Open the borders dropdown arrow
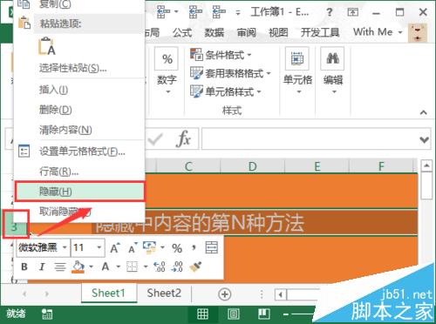Viewport: 436px width, 324px height. [146, 267]
